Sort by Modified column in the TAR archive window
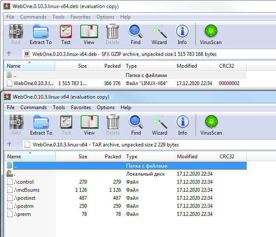 pyautogui.click(x=196, y=156)
